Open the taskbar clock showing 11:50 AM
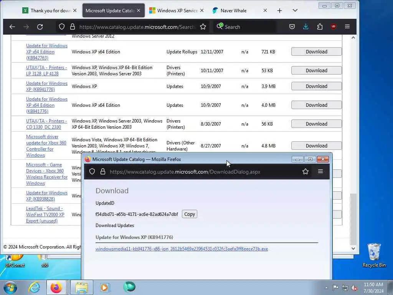Viewport: 393px width, 295px height. [373, 287]
